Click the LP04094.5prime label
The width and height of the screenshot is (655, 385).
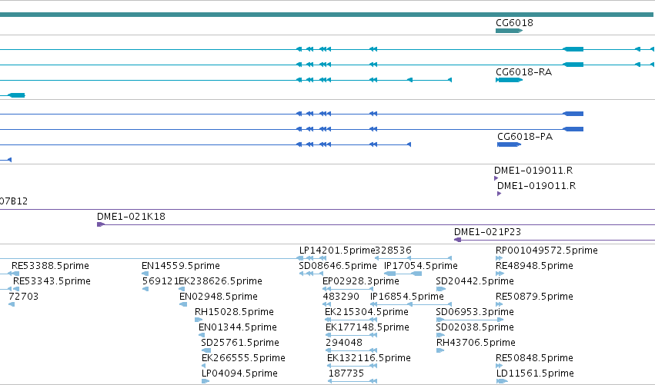coord(239,374)
